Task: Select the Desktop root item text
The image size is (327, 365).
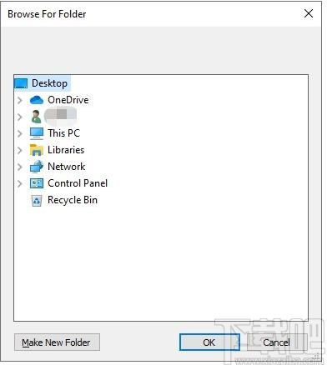Action: click(49, 83)
